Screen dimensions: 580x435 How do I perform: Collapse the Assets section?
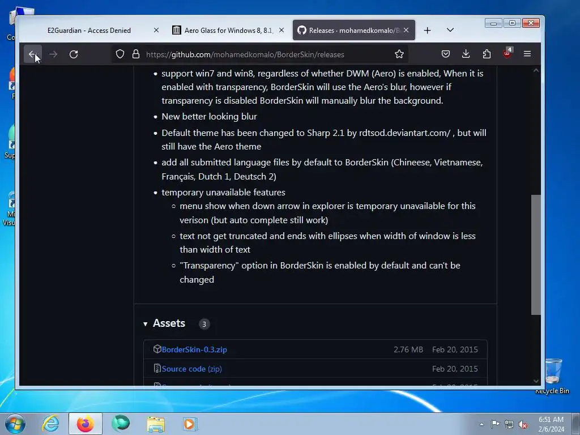pos(146,324)
